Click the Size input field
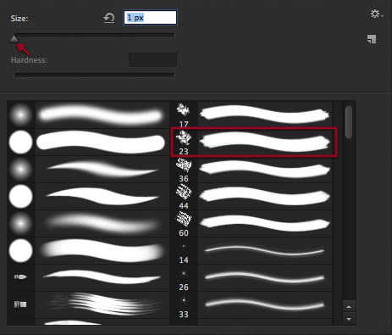The image size is (392, 335). pos(150,18)
